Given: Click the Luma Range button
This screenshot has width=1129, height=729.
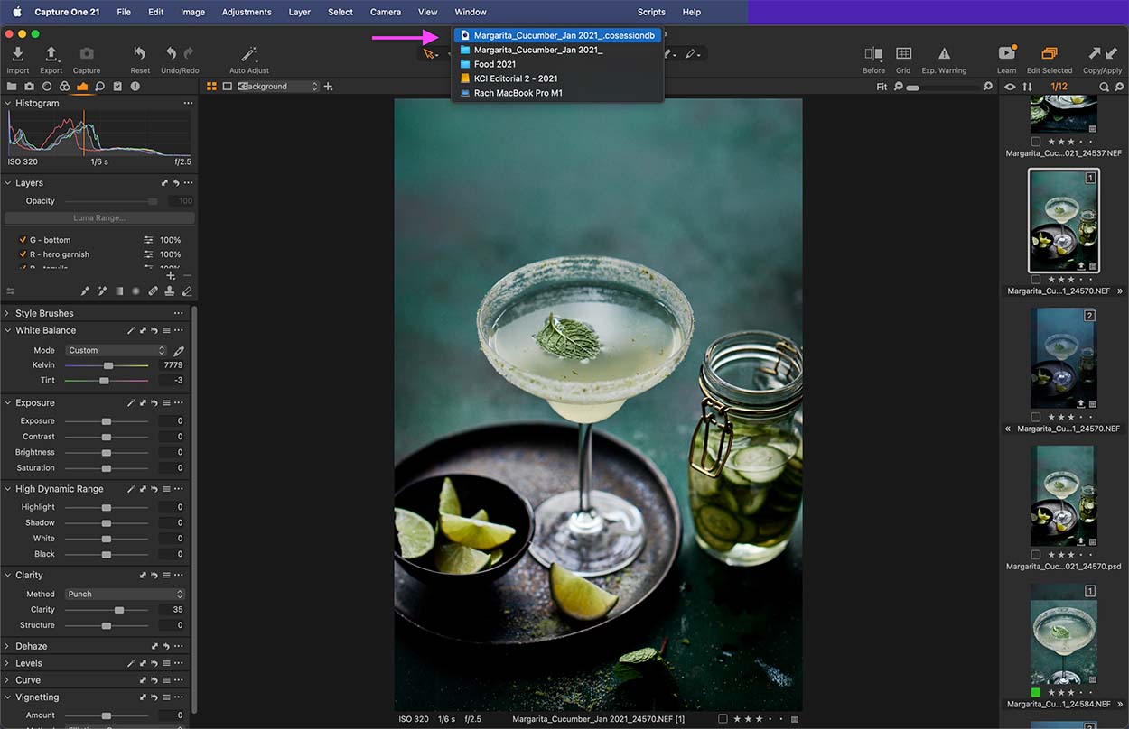Looking at the screenshot, I should point(99,217).
